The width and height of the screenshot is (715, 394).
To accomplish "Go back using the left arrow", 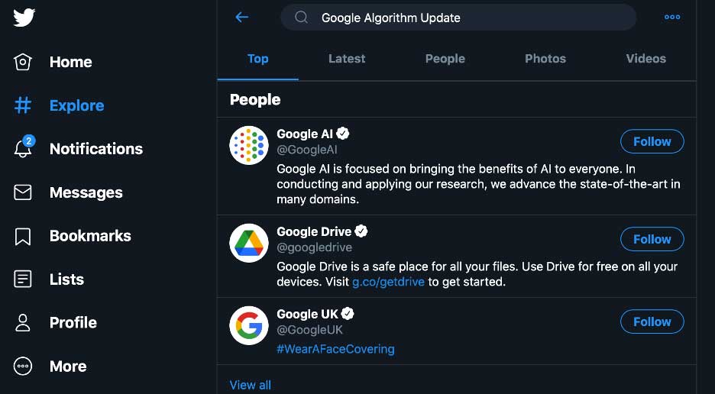I will (241, 18).
